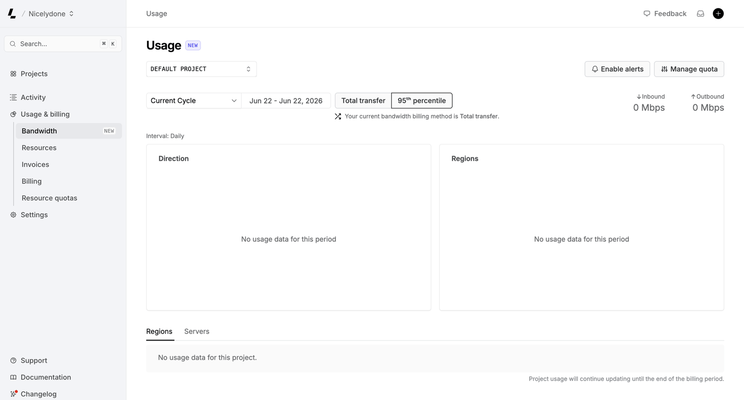Click the Support help circle icon
This screenshot has height=400, width=744.
click(x=13, y=360)
